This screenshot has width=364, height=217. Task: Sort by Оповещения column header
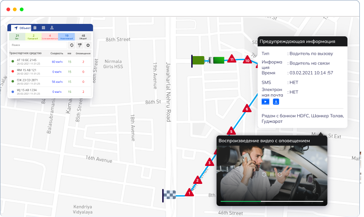(83, 53)
